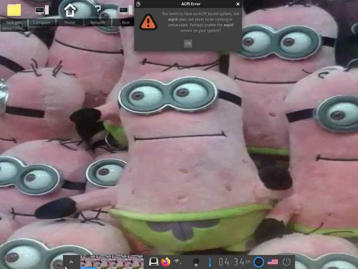This screenshot has height=269, width=358.
Task: Expand the panel's up-arrow menu
Action: pos(71,262)
